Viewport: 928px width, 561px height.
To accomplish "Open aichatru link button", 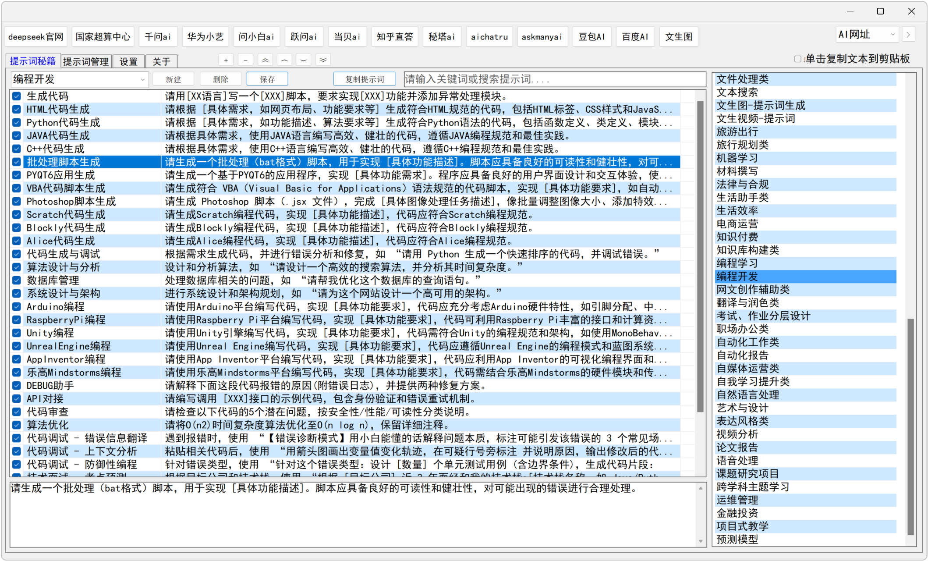I will point(489,37).
